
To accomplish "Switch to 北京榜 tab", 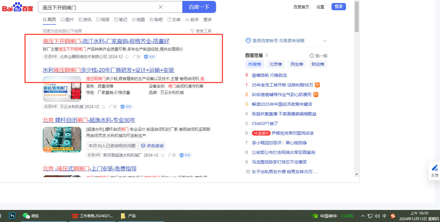I will (276, 64).
